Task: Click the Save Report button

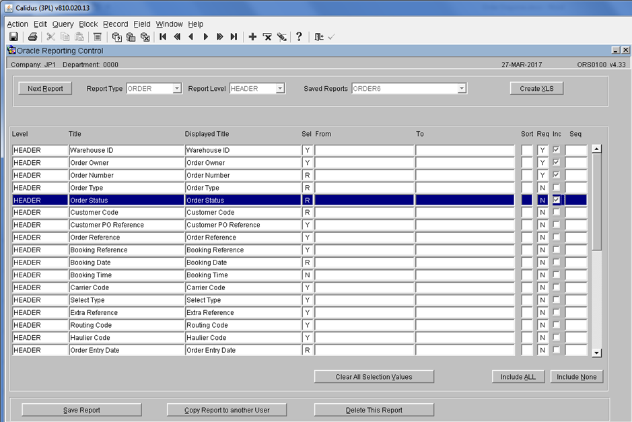Action: tap(81, 410)
